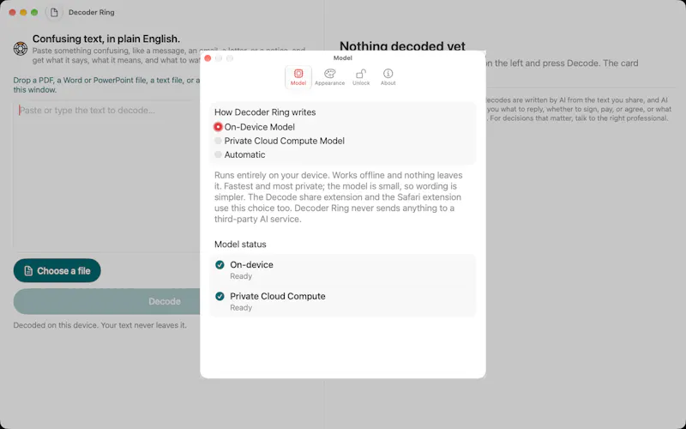Click the 'Nothing decoded yet' heading

point(402,46)
